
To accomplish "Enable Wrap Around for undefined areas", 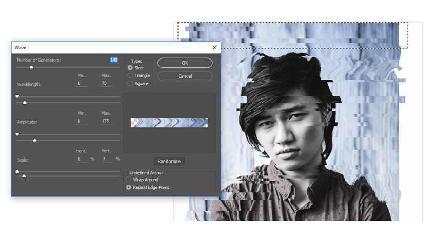I will coord(129,180).
